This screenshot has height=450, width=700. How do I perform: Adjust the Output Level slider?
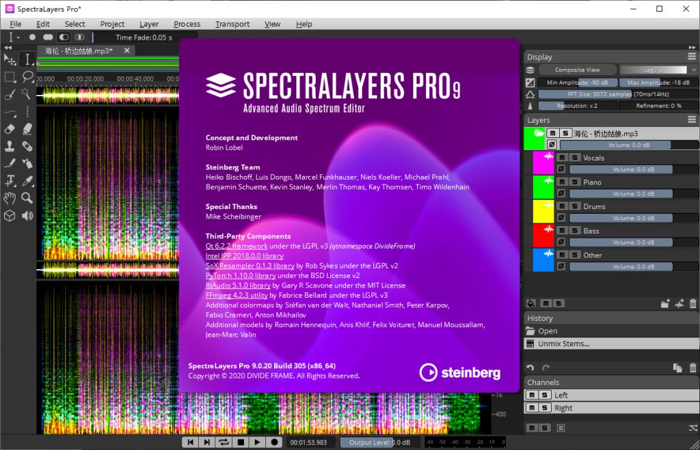click(380, 442)
